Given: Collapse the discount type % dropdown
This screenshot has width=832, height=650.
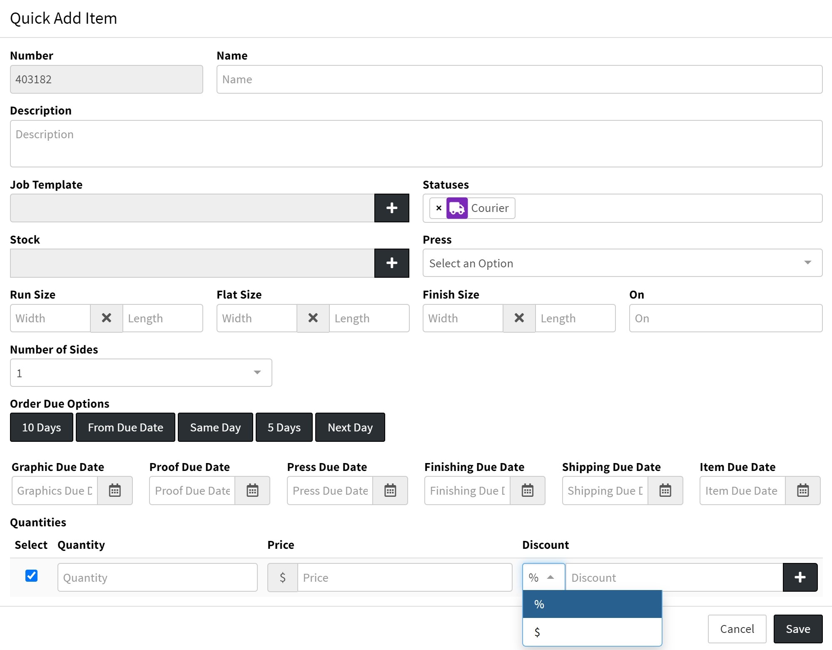Looking at the screenshot, I should coord(543,577).
